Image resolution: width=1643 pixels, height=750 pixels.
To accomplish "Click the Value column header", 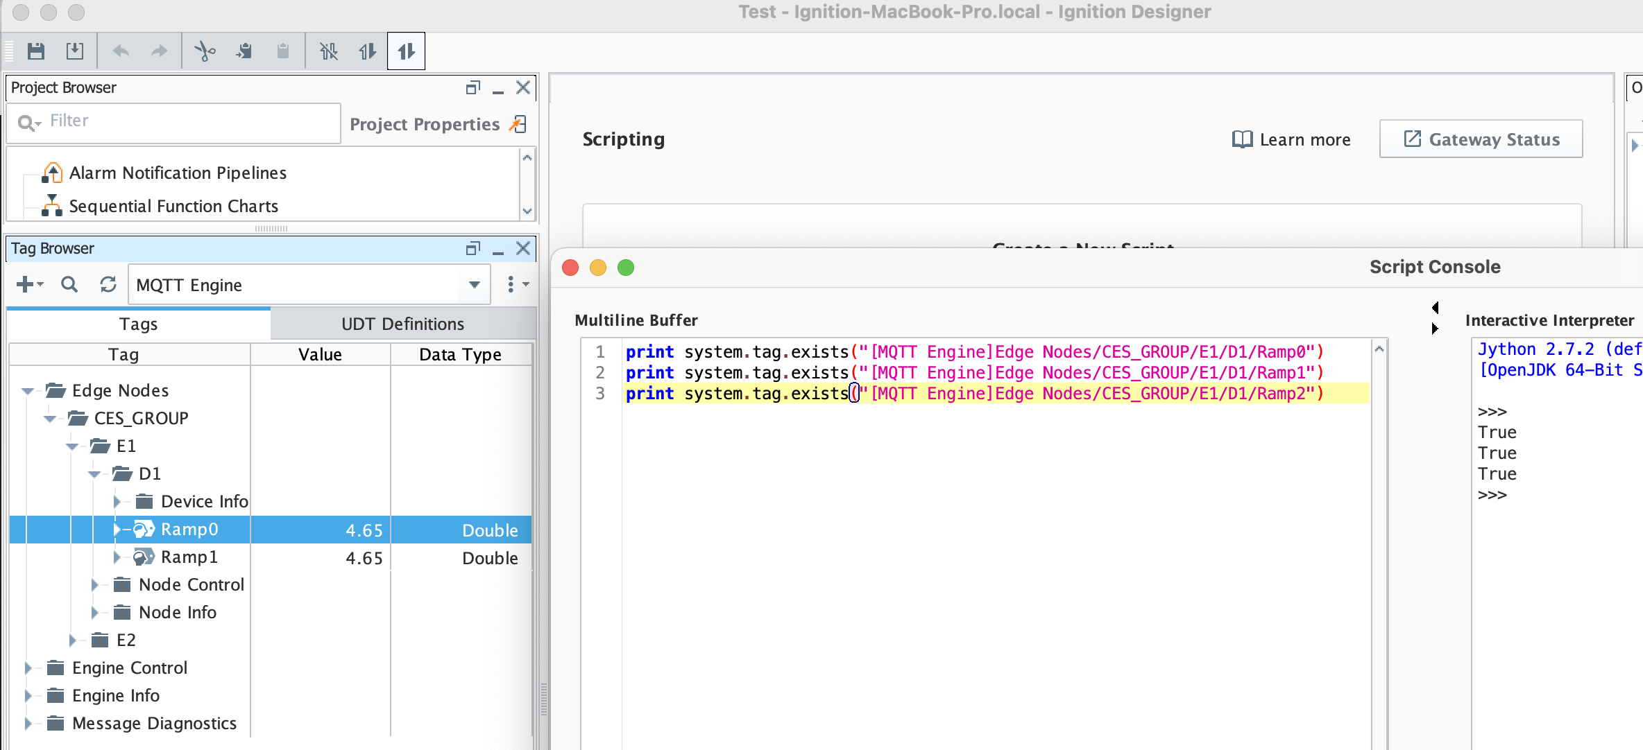I will click(x=321, y=355).
